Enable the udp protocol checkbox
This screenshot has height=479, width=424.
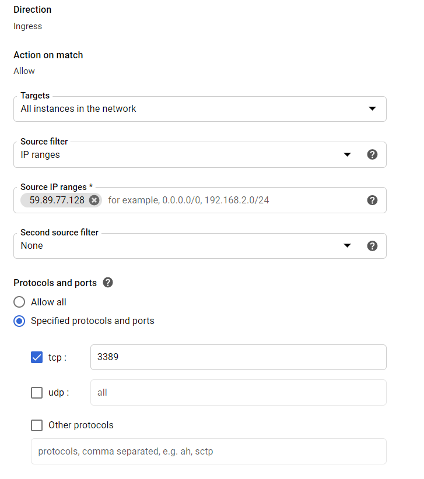pyautogui.click(x=37, y=392)
